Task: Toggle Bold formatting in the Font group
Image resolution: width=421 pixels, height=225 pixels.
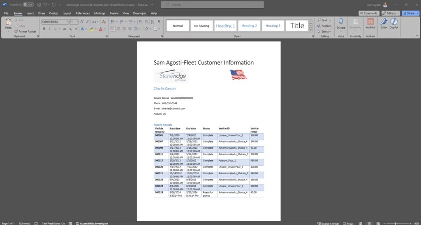Action: (x=44, y=29)
